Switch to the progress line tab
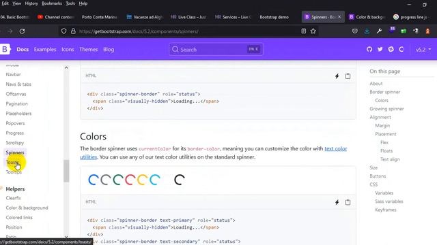Image resolution: width=437 pixels, height=245 pixels. (x=410, y=17)
